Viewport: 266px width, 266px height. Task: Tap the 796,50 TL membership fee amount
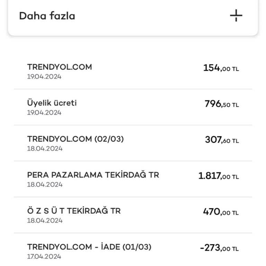[x=222, y=104]
